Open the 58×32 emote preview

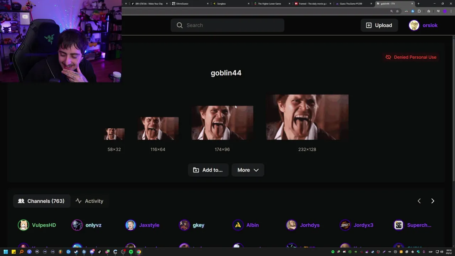pyautogui.click(x=114, y=134)
